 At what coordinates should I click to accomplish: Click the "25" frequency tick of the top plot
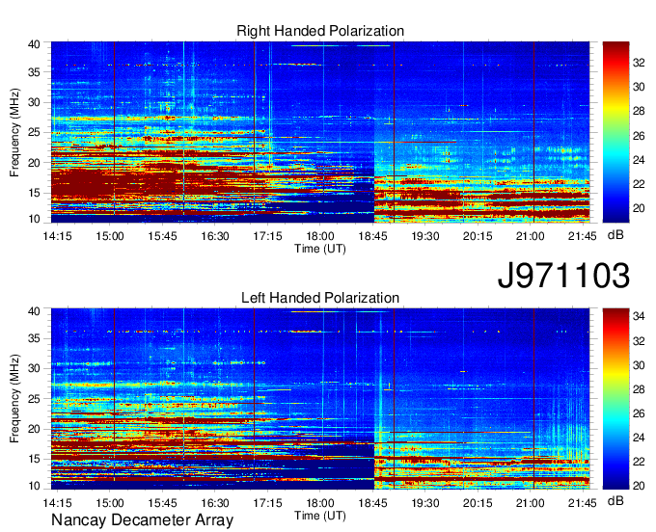click(35, 132)
